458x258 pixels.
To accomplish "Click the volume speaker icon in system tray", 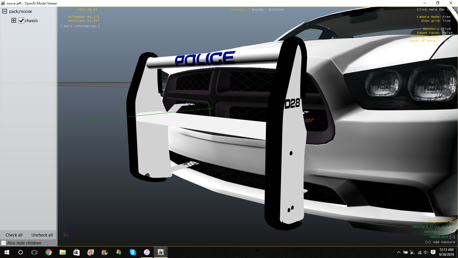I will (x=426, y=252).
